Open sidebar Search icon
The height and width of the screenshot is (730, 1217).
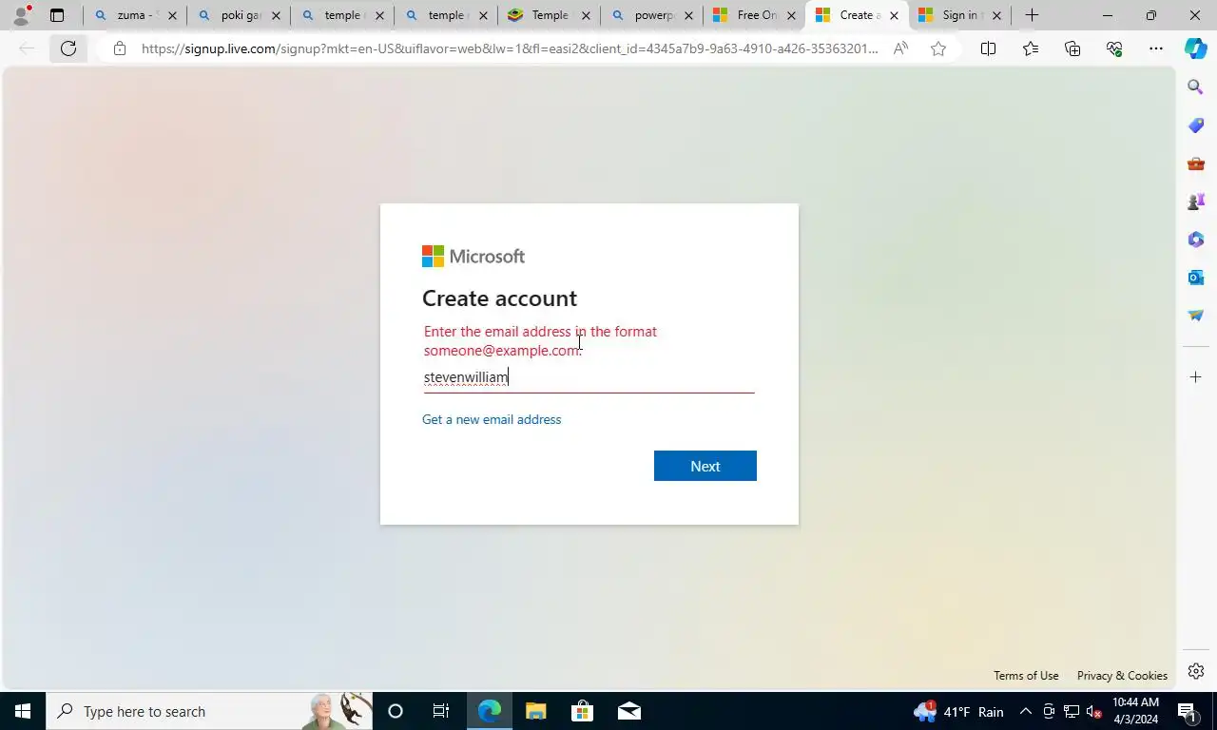click(x=1196, y=87)
